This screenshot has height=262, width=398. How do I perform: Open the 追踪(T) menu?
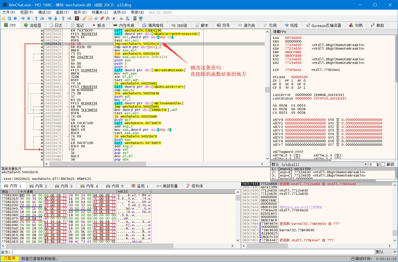coord(62,12)
